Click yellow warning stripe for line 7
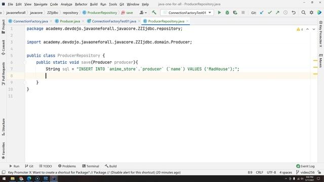Viewport: 324px width, 182px height. coord(315,67)
